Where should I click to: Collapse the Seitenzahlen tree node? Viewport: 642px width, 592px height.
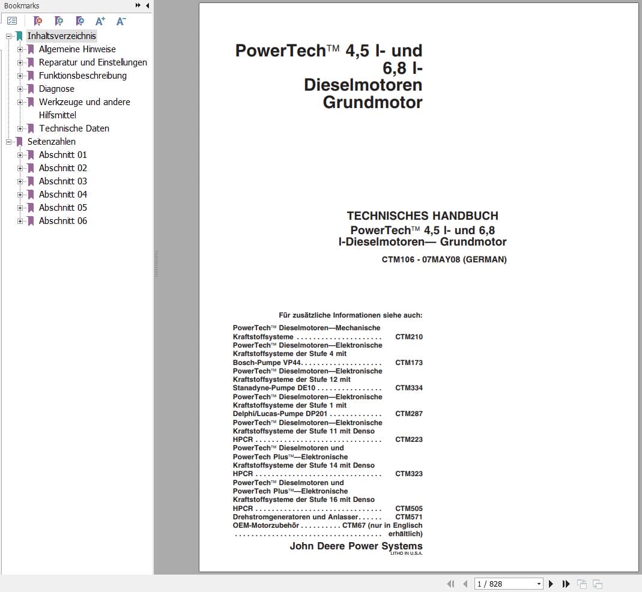click(x=8, y=142)
